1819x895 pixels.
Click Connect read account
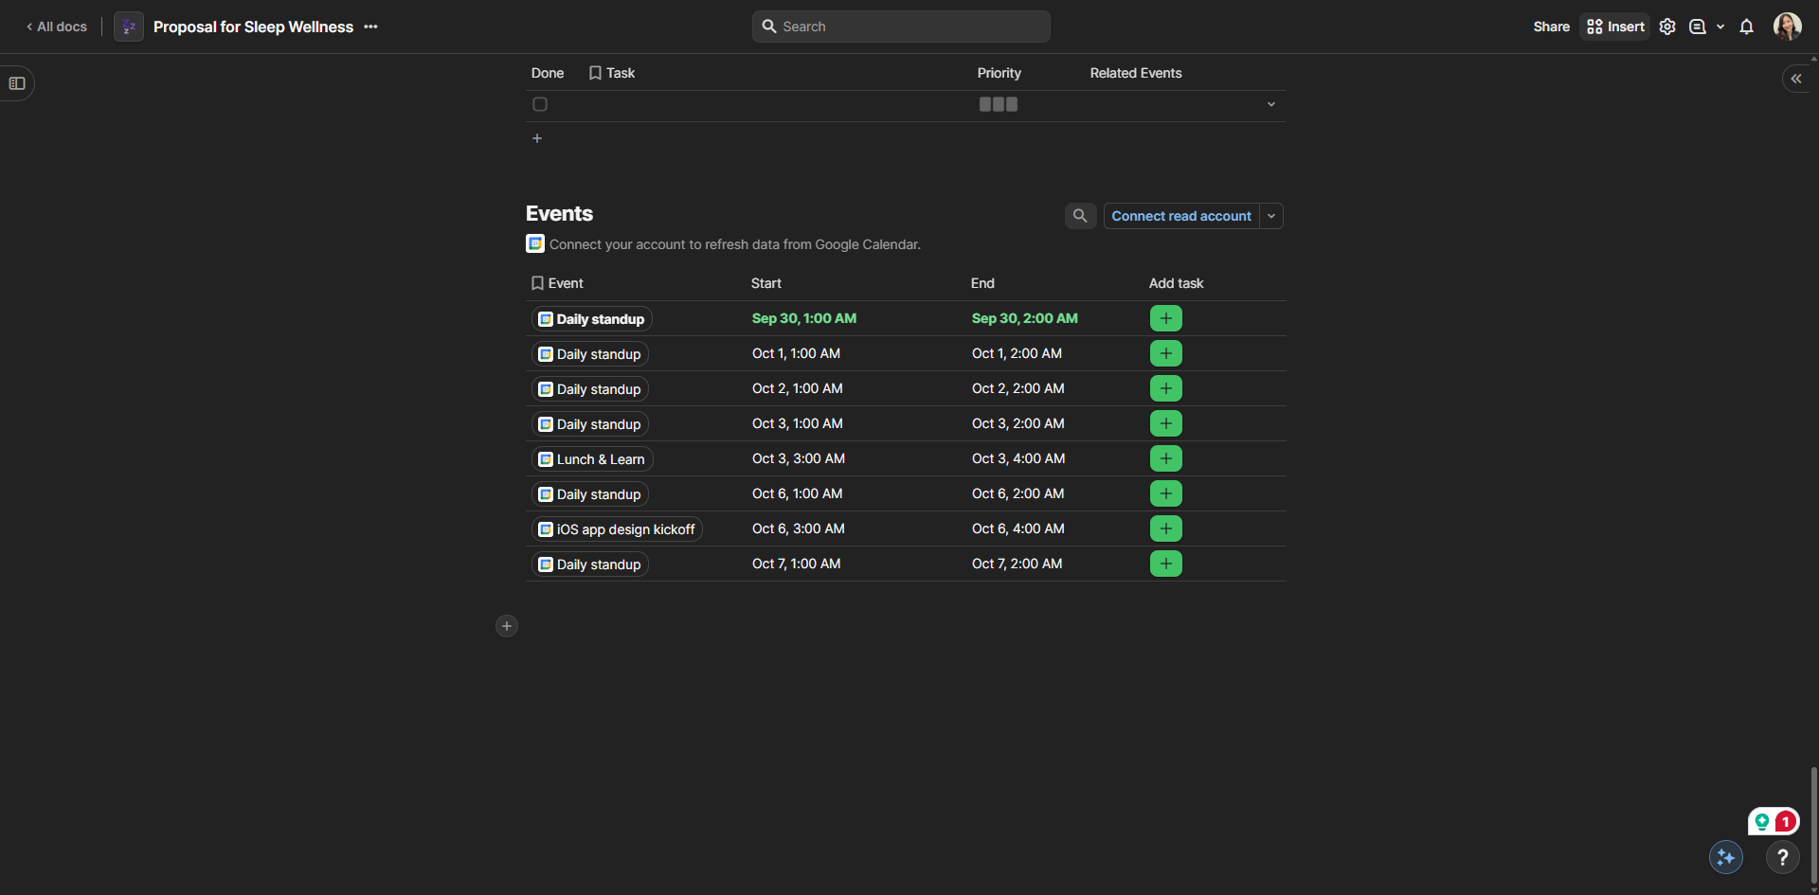point(1181,216)
